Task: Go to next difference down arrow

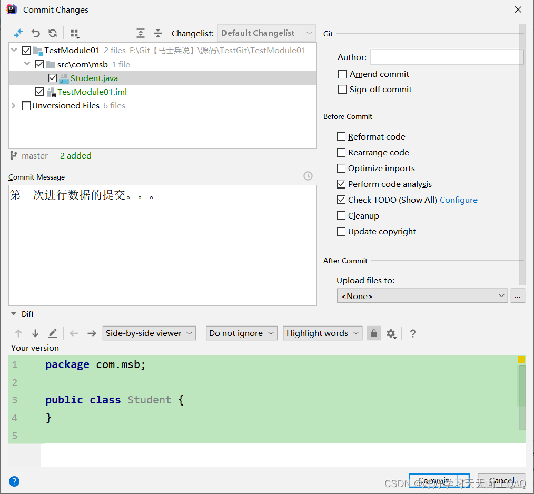Action: [x=35, y=333]
